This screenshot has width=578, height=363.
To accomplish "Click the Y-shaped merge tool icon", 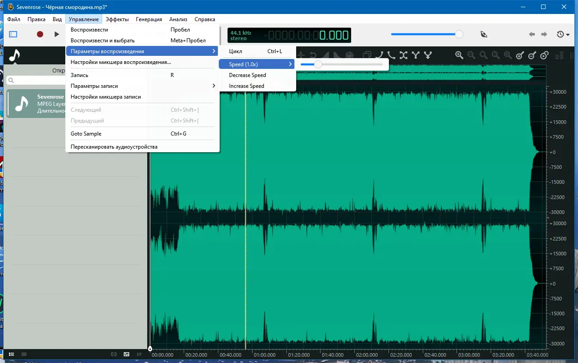I will (x=415, y=55).
